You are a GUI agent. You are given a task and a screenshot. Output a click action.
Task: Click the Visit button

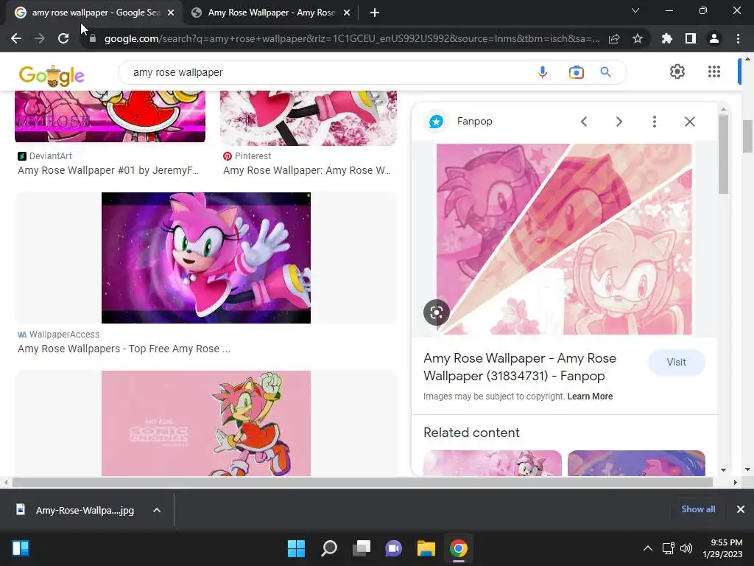[676, 362]
